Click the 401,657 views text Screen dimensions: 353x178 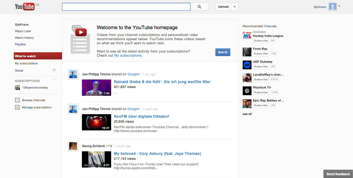125,87
